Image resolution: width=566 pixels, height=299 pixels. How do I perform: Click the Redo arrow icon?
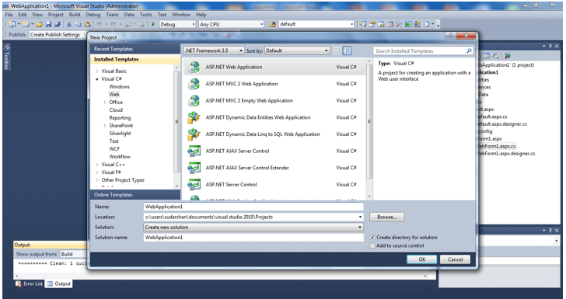pos(114,24)
